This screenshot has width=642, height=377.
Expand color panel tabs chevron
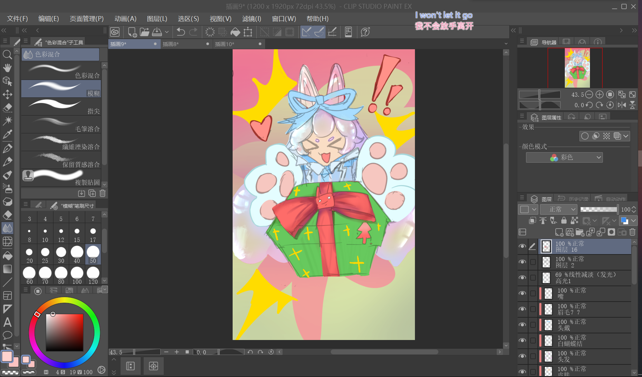click(104, 290)
